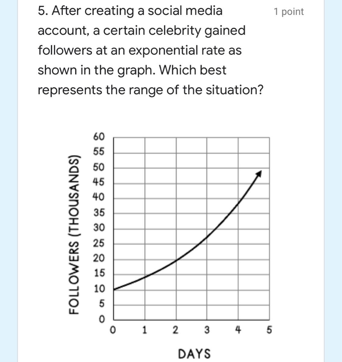The image size is (342, 362).
Task: Click the day 5 label on horizontal axis
Action: click(269, 330)
